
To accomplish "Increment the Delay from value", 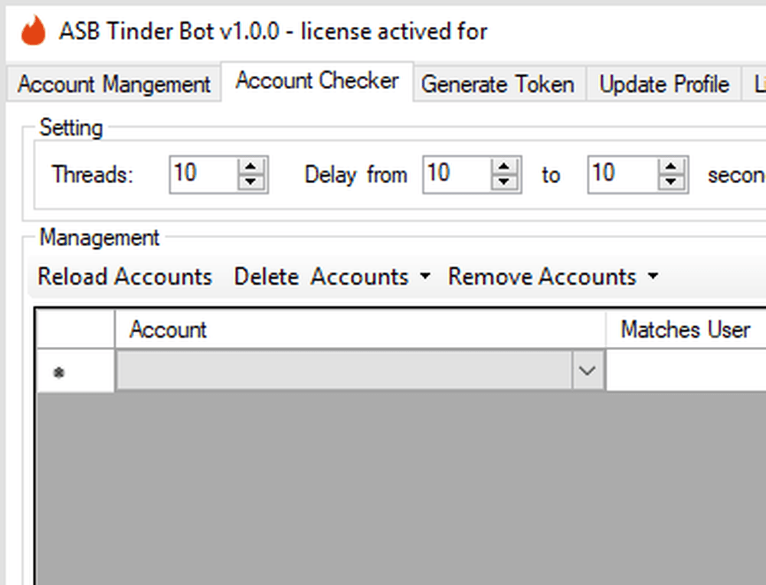I will pos(504,166).
